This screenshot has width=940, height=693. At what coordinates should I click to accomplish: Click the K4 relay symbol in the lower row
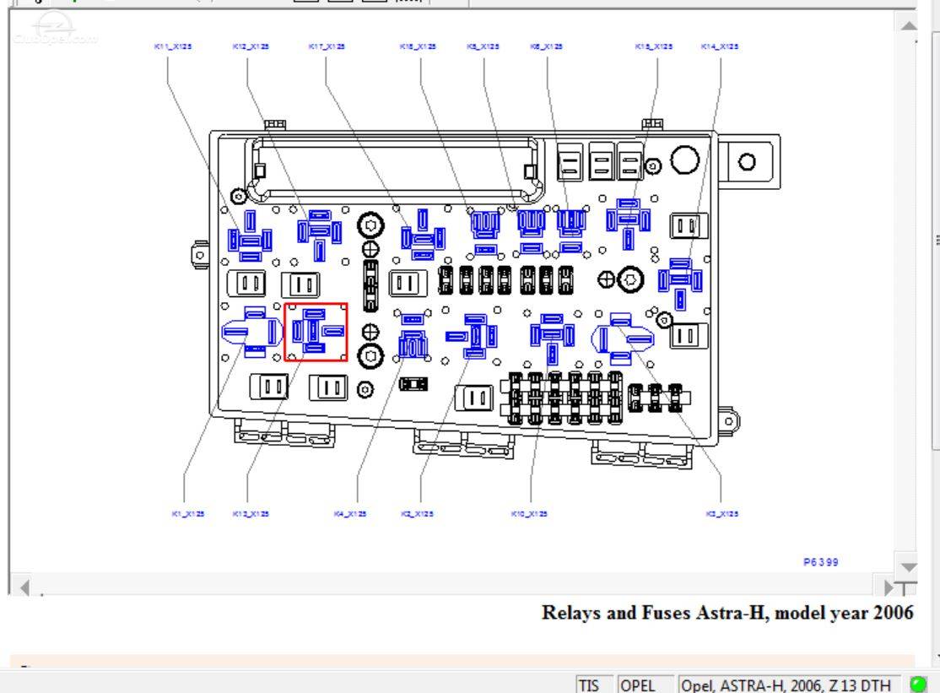(413, 336)
